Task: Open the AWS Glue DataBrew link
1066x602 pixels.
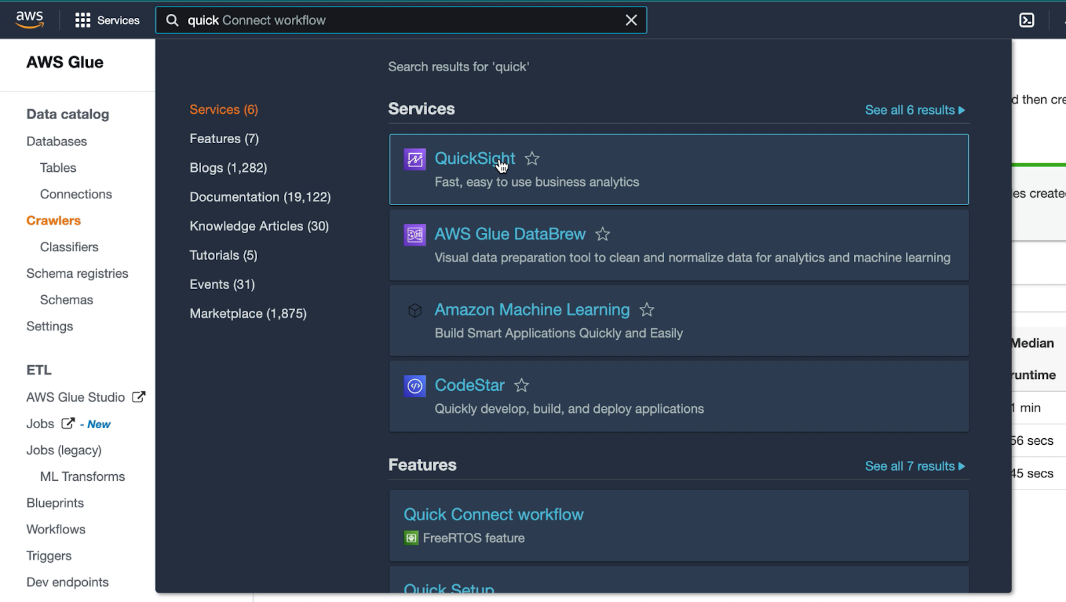Action: tap(510, 234)
